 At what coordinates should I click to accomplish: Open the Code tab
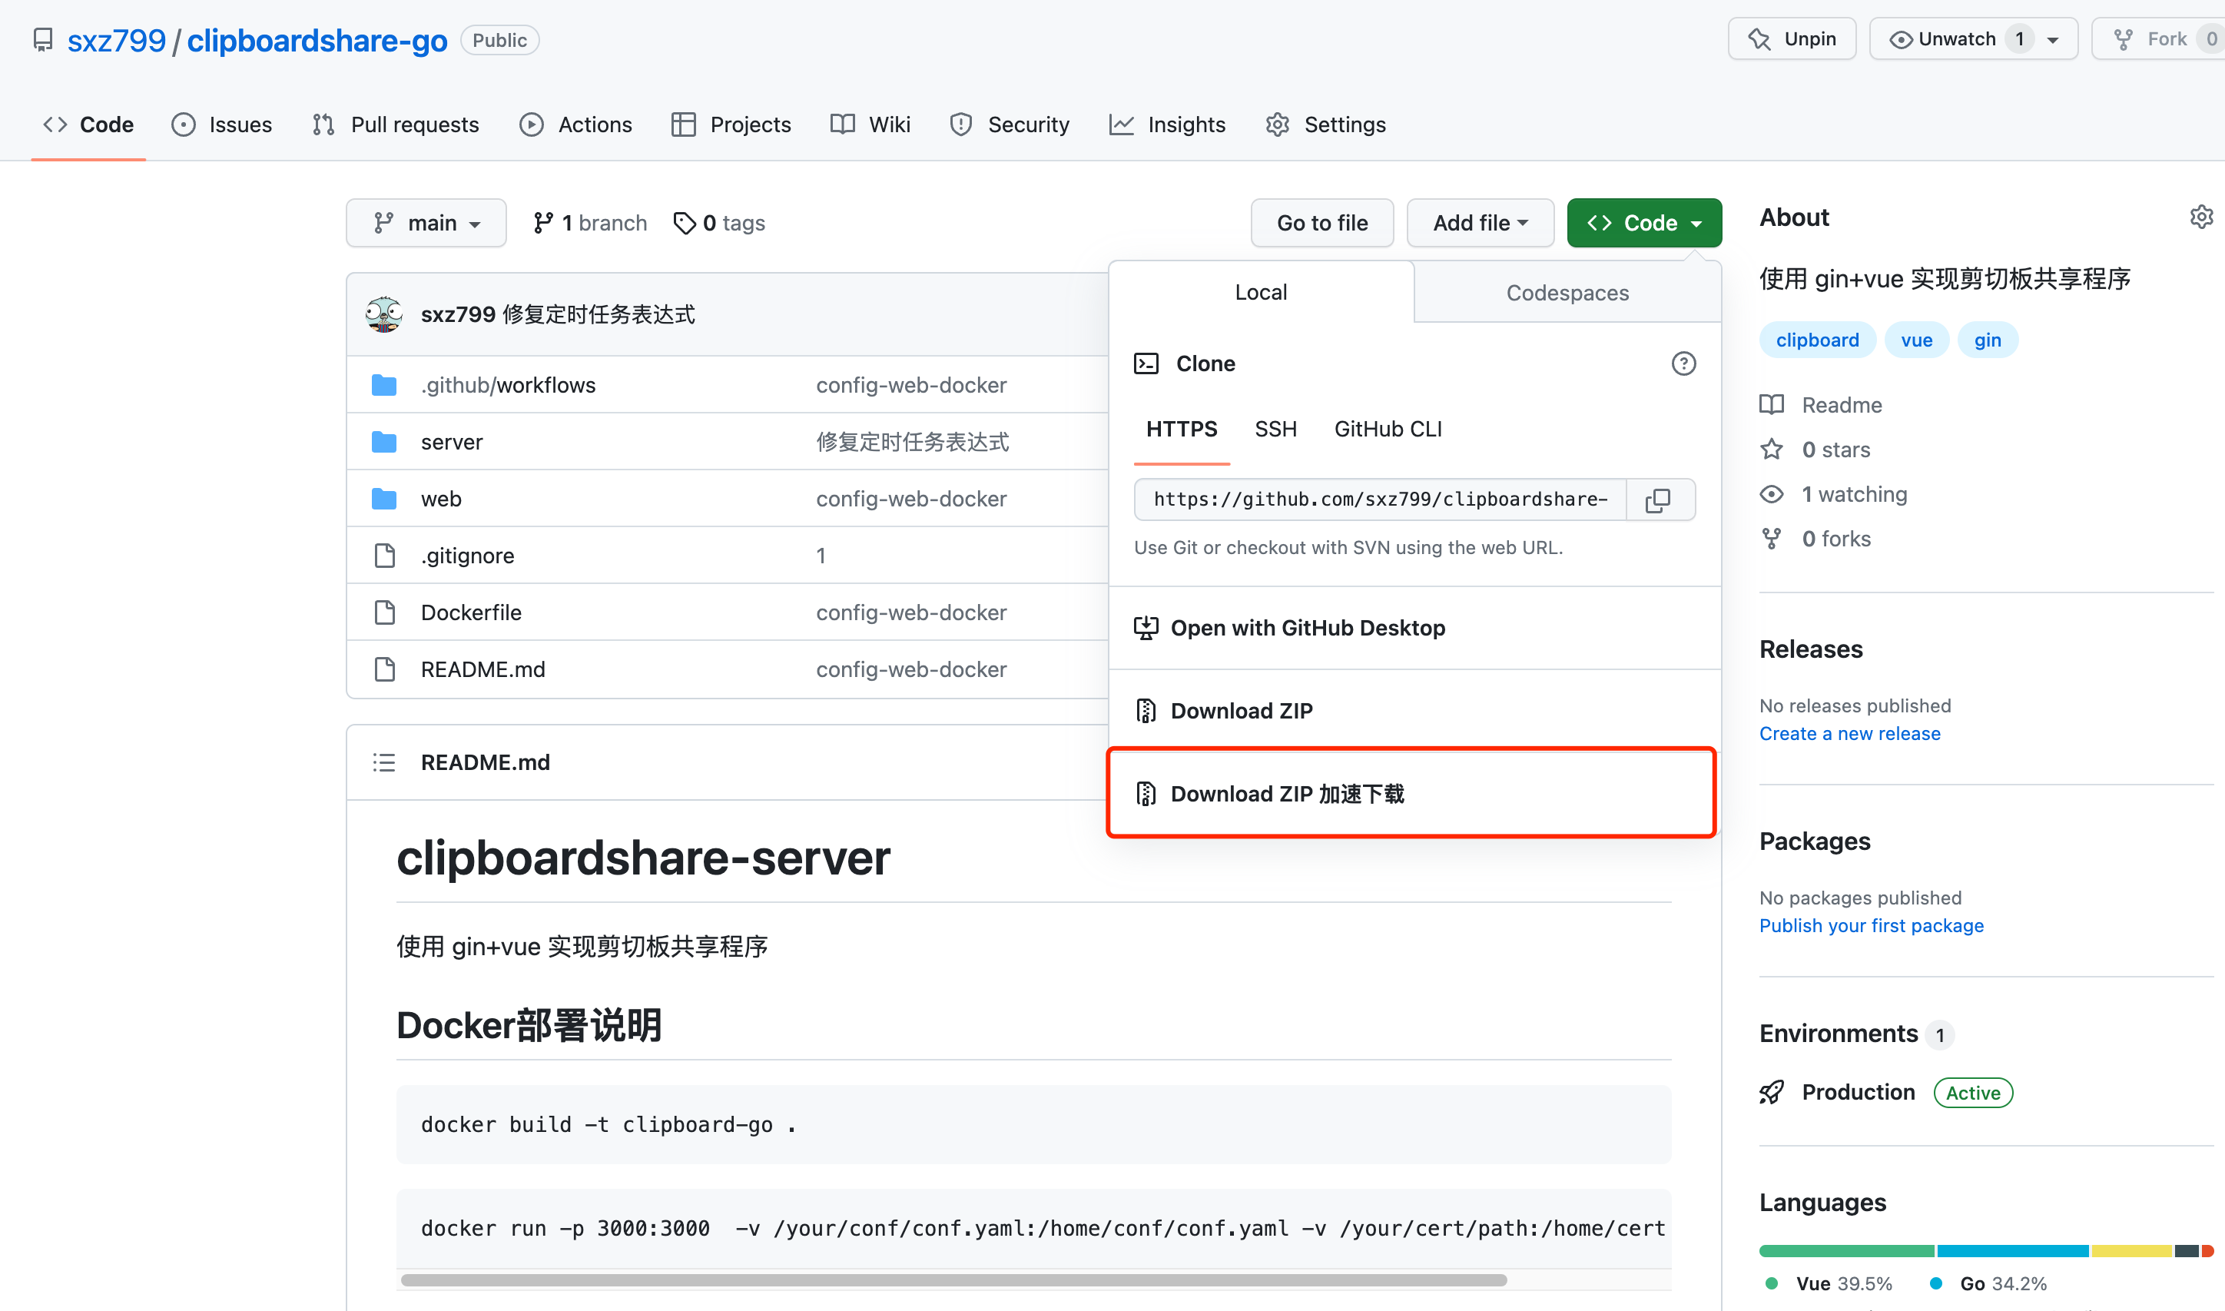pos(88,124)
